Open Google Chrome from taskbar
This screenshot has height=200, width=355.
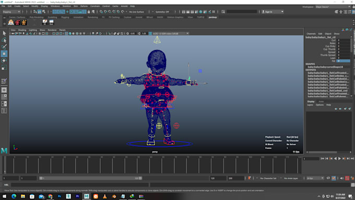point(50,196)
